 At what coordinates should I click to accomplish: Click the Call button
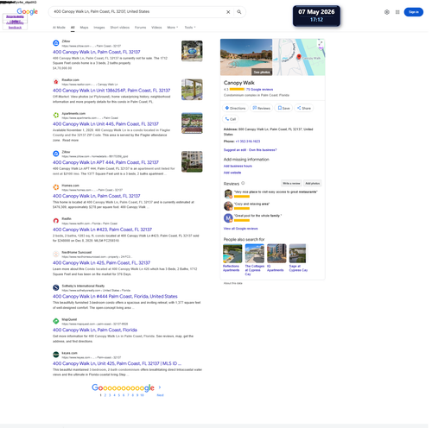pos(231,119)
